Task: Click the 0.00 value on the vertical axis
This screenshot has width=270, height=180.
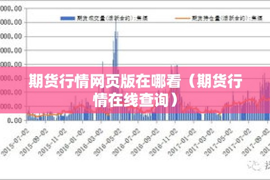Action: click(14, 121)
